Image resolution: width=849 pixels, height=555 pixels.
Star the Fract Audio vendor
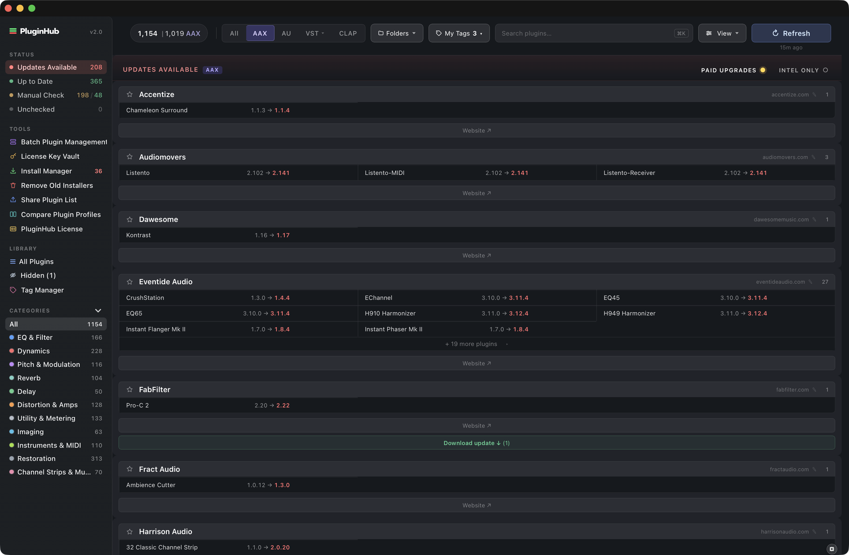tap(130, 469)
